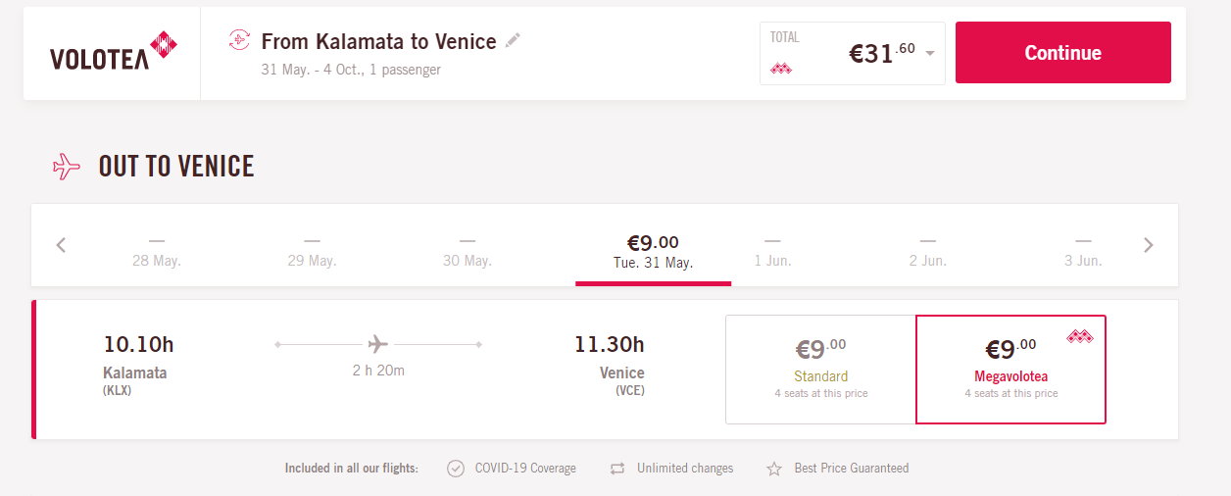Show later dates with right chevron
The width and height of the screenshot is (1231, 496).
point(1149,245)
